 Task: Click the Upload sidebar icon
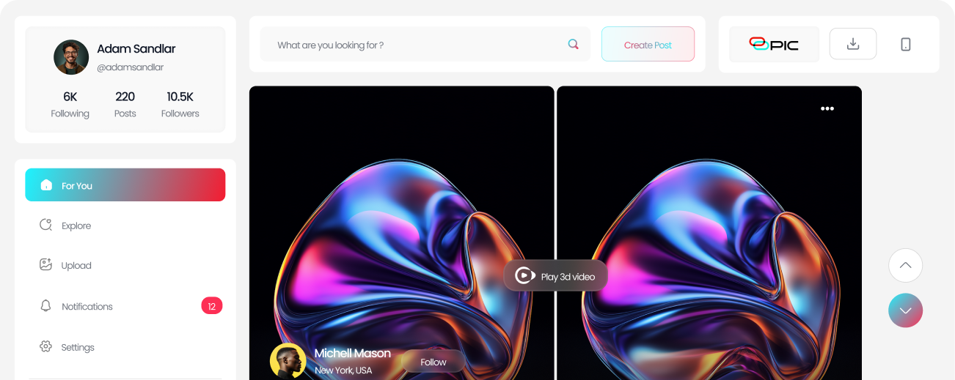pyautogui.click(x=45, y=265)
